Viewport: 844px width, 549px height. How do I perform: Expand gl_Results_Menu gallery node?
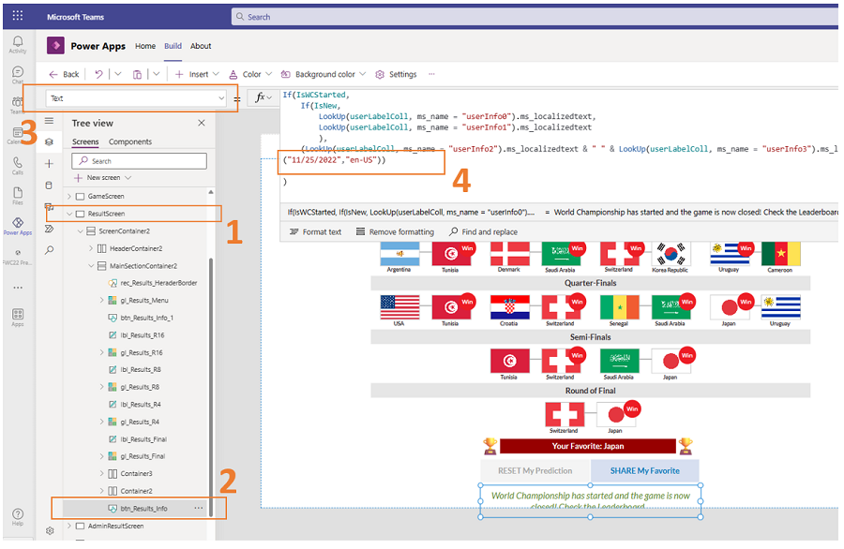pos(101,300)
